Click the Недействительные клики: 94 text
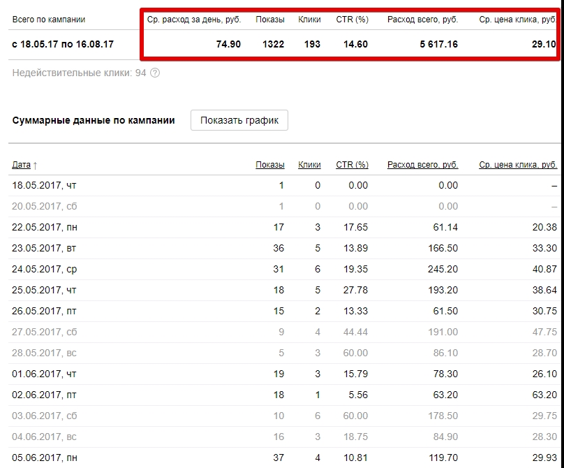The height and width of the screenshot is (468, 564). [x=79, y=73]
